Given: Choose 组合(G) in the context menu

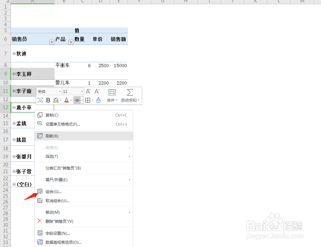Looking at the screenshot, I should click(x=53, y=191).
